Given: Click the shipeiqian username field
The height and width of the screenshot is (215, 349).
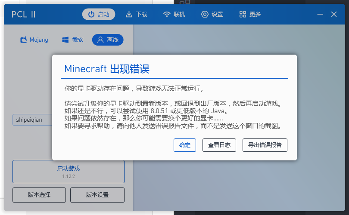Looking at the screenshot, I should pos(32,120).
